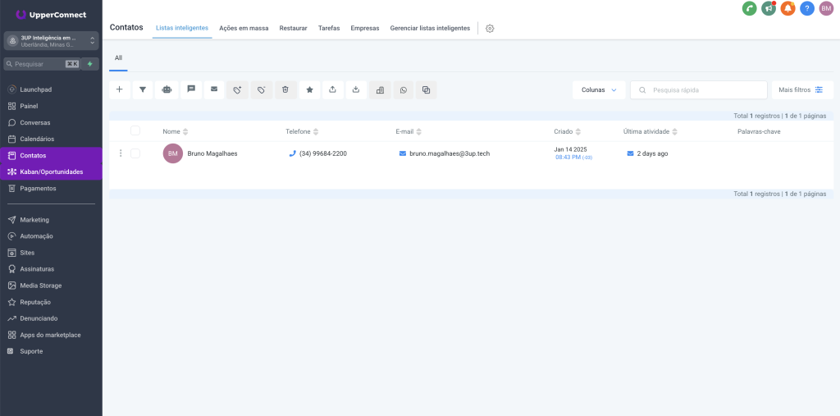This screenshot has height=416, width=840.
Task: Sort by the Nome column arrows
Action: [x=185, y=131]
